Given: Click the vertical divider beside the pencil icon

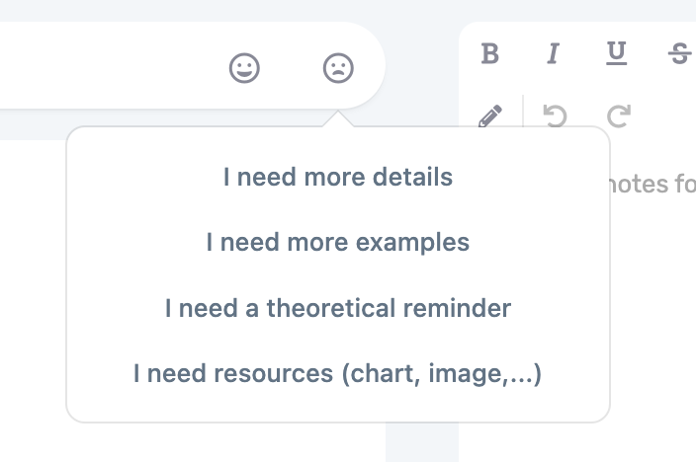Looking at the screenshot, I should pyautogui.click(x=522, y=116).
